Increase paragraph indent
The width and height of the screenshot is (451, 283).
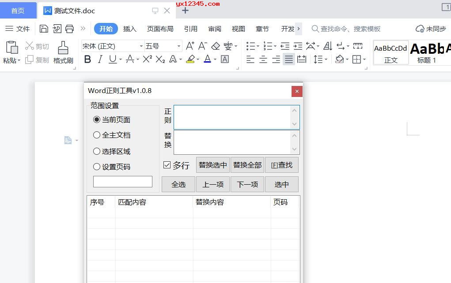pyautogui.click(x=298, y=46)
